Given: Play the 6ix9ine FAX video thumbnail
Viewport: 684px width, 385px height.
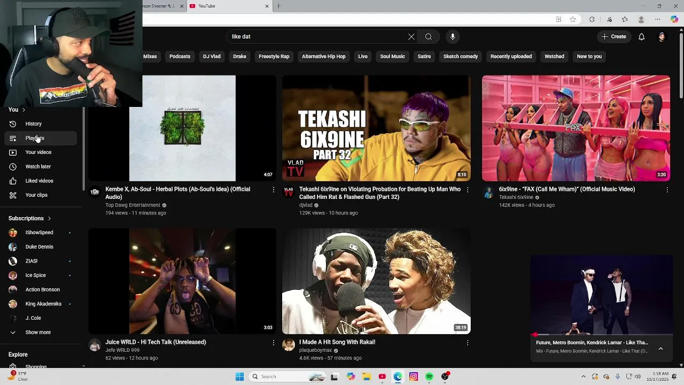Looking at the screenshot, I should [576, 128].
